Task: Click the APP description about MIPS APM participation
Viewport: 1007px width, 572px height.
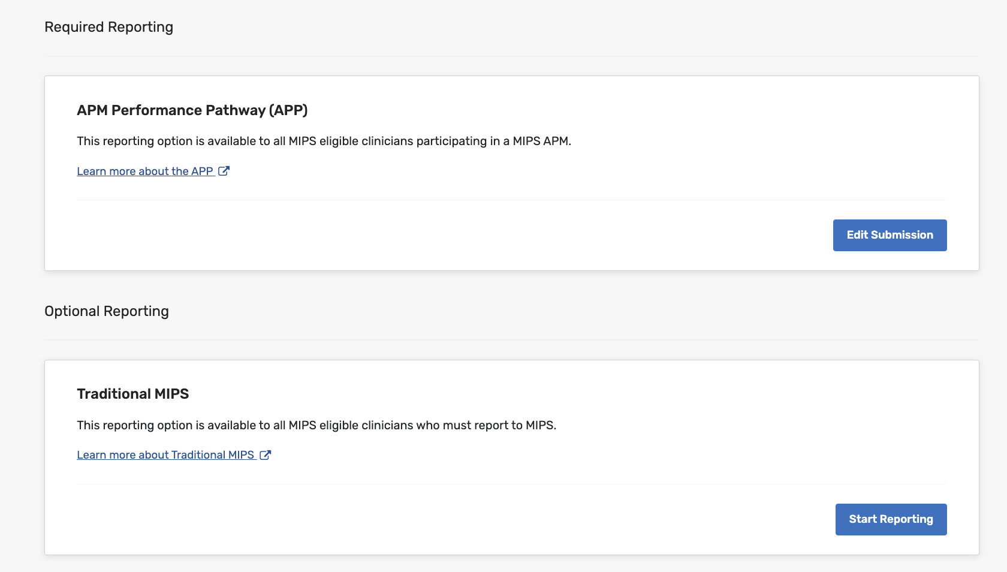Action: pyautogui.click(x=324, y=141)
